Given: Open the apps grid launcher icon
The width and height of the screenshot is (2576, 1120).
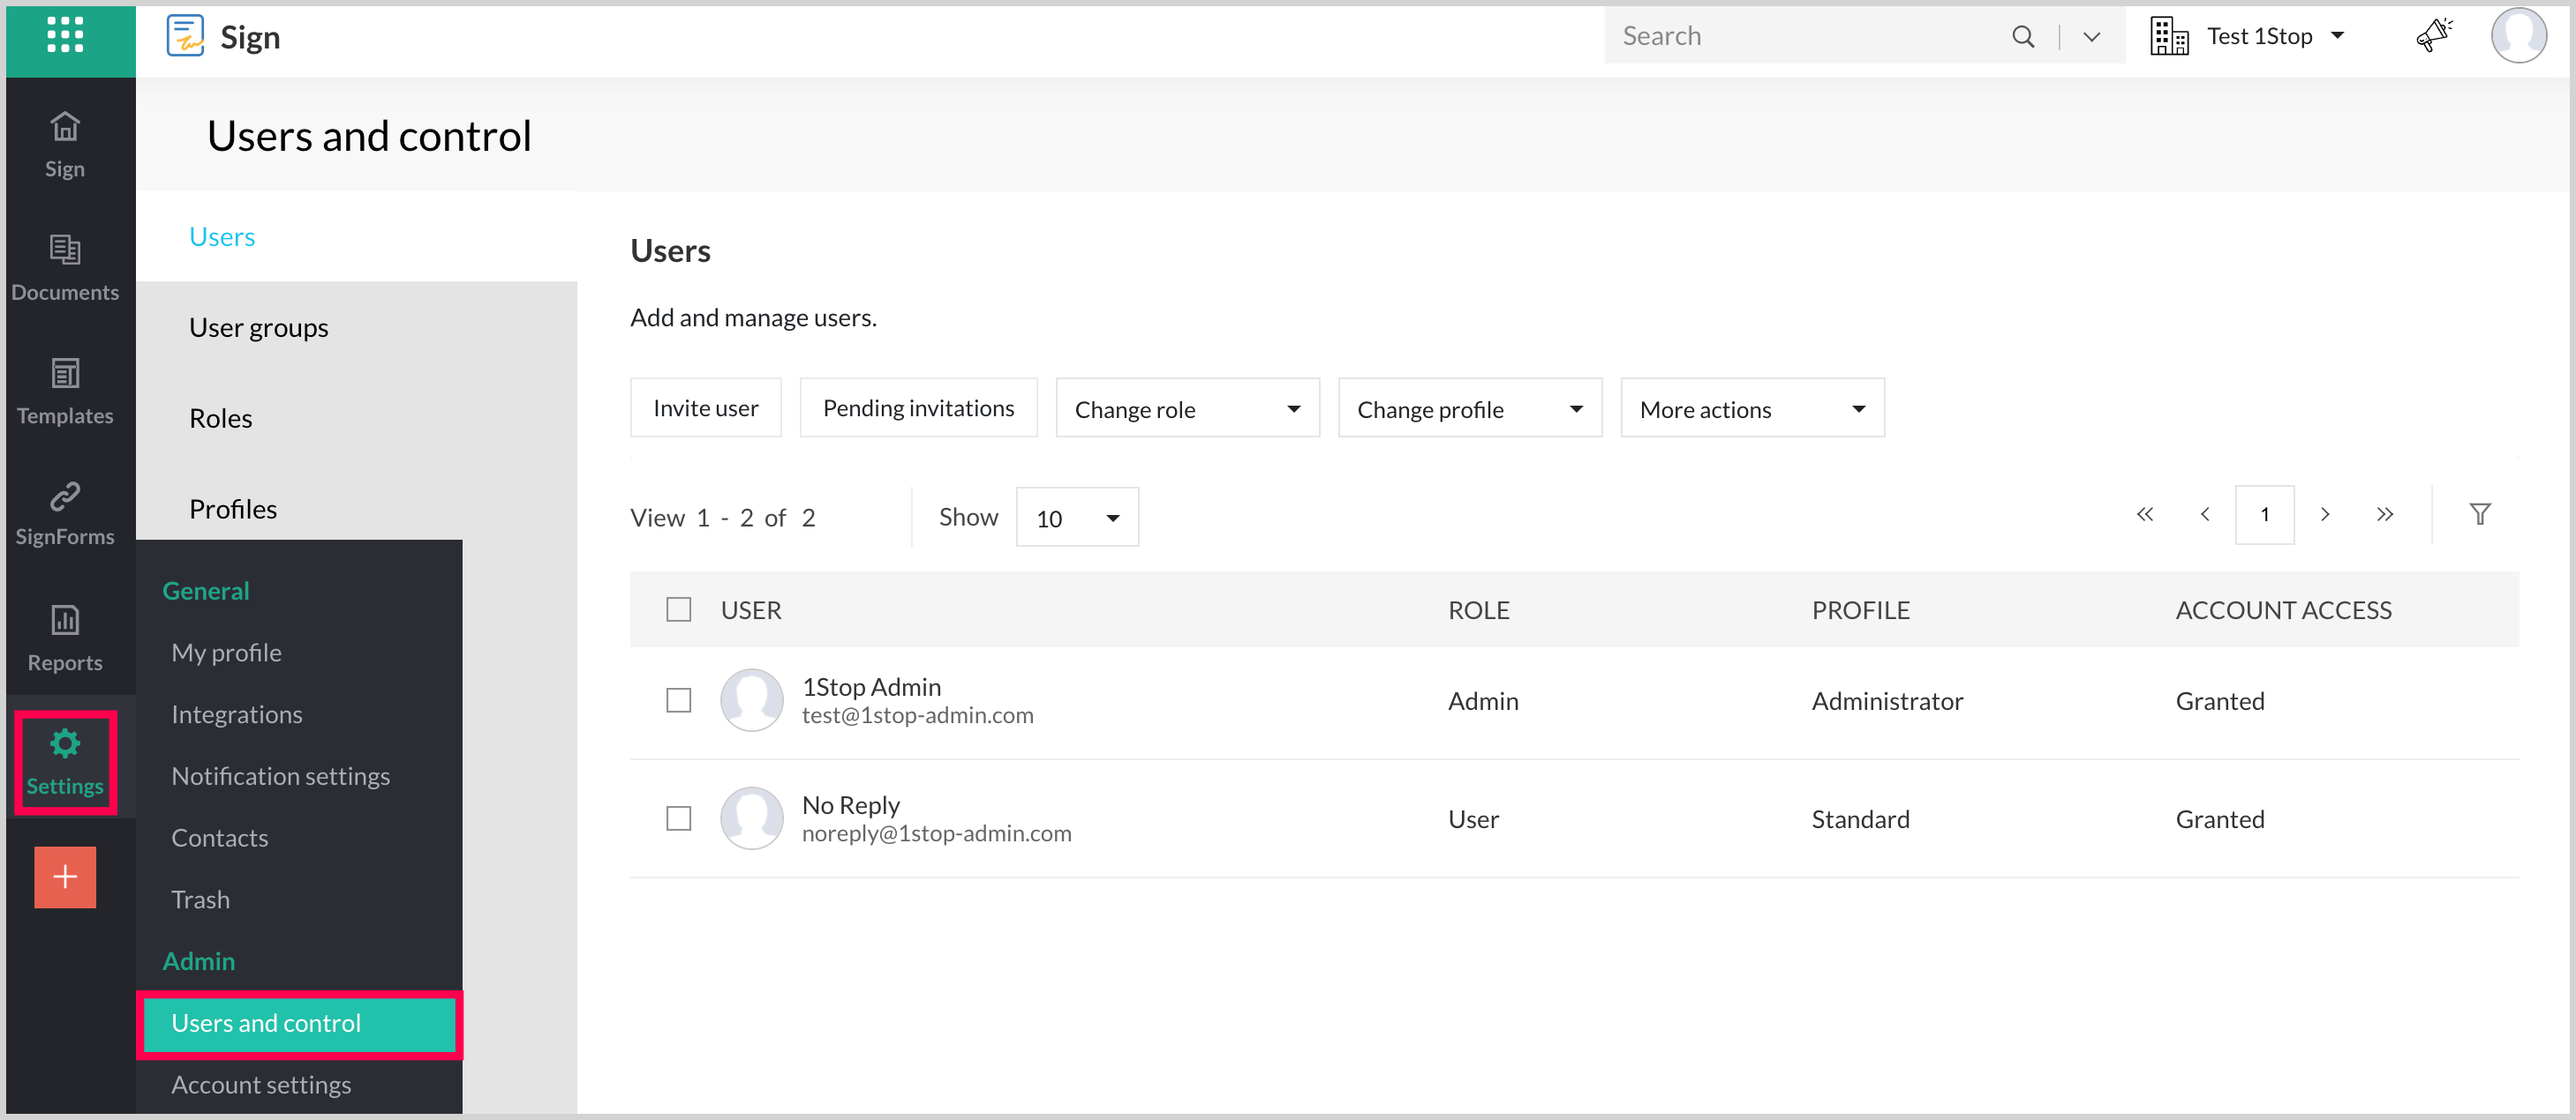Looking at the screenshot, I should click(65, 35).
